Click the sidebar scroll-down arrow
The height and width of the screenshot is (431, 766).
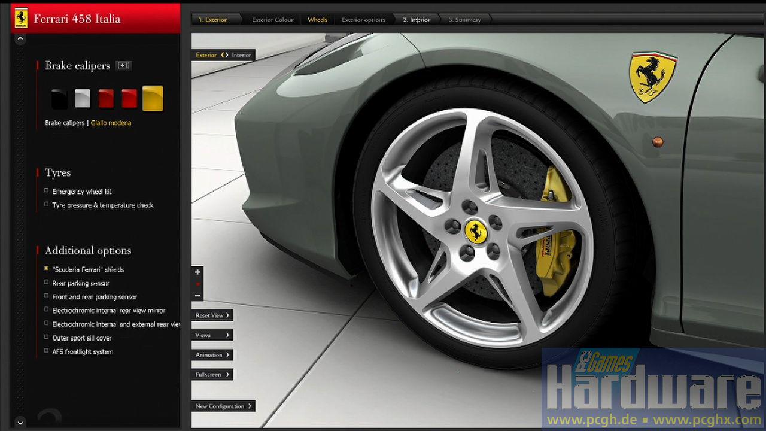[20, 422]
